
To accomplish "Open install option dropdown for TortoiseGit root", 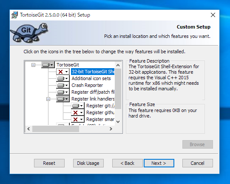I will click(x=48, y=65).
